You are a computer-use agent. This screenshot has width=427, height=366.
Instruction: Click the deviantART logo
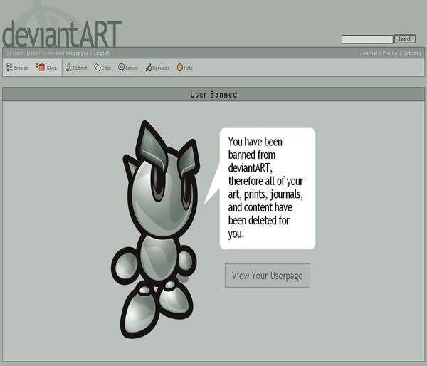point(62,33)
